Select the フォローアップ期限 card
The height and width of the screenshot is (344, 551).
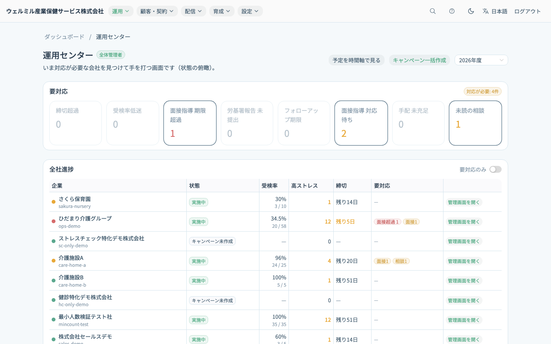(x=304, y=123)
